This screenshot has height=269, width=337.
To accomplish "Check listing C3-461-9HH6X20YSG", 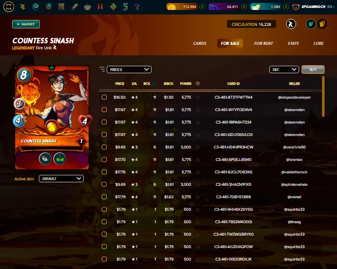I will [104, 209].
